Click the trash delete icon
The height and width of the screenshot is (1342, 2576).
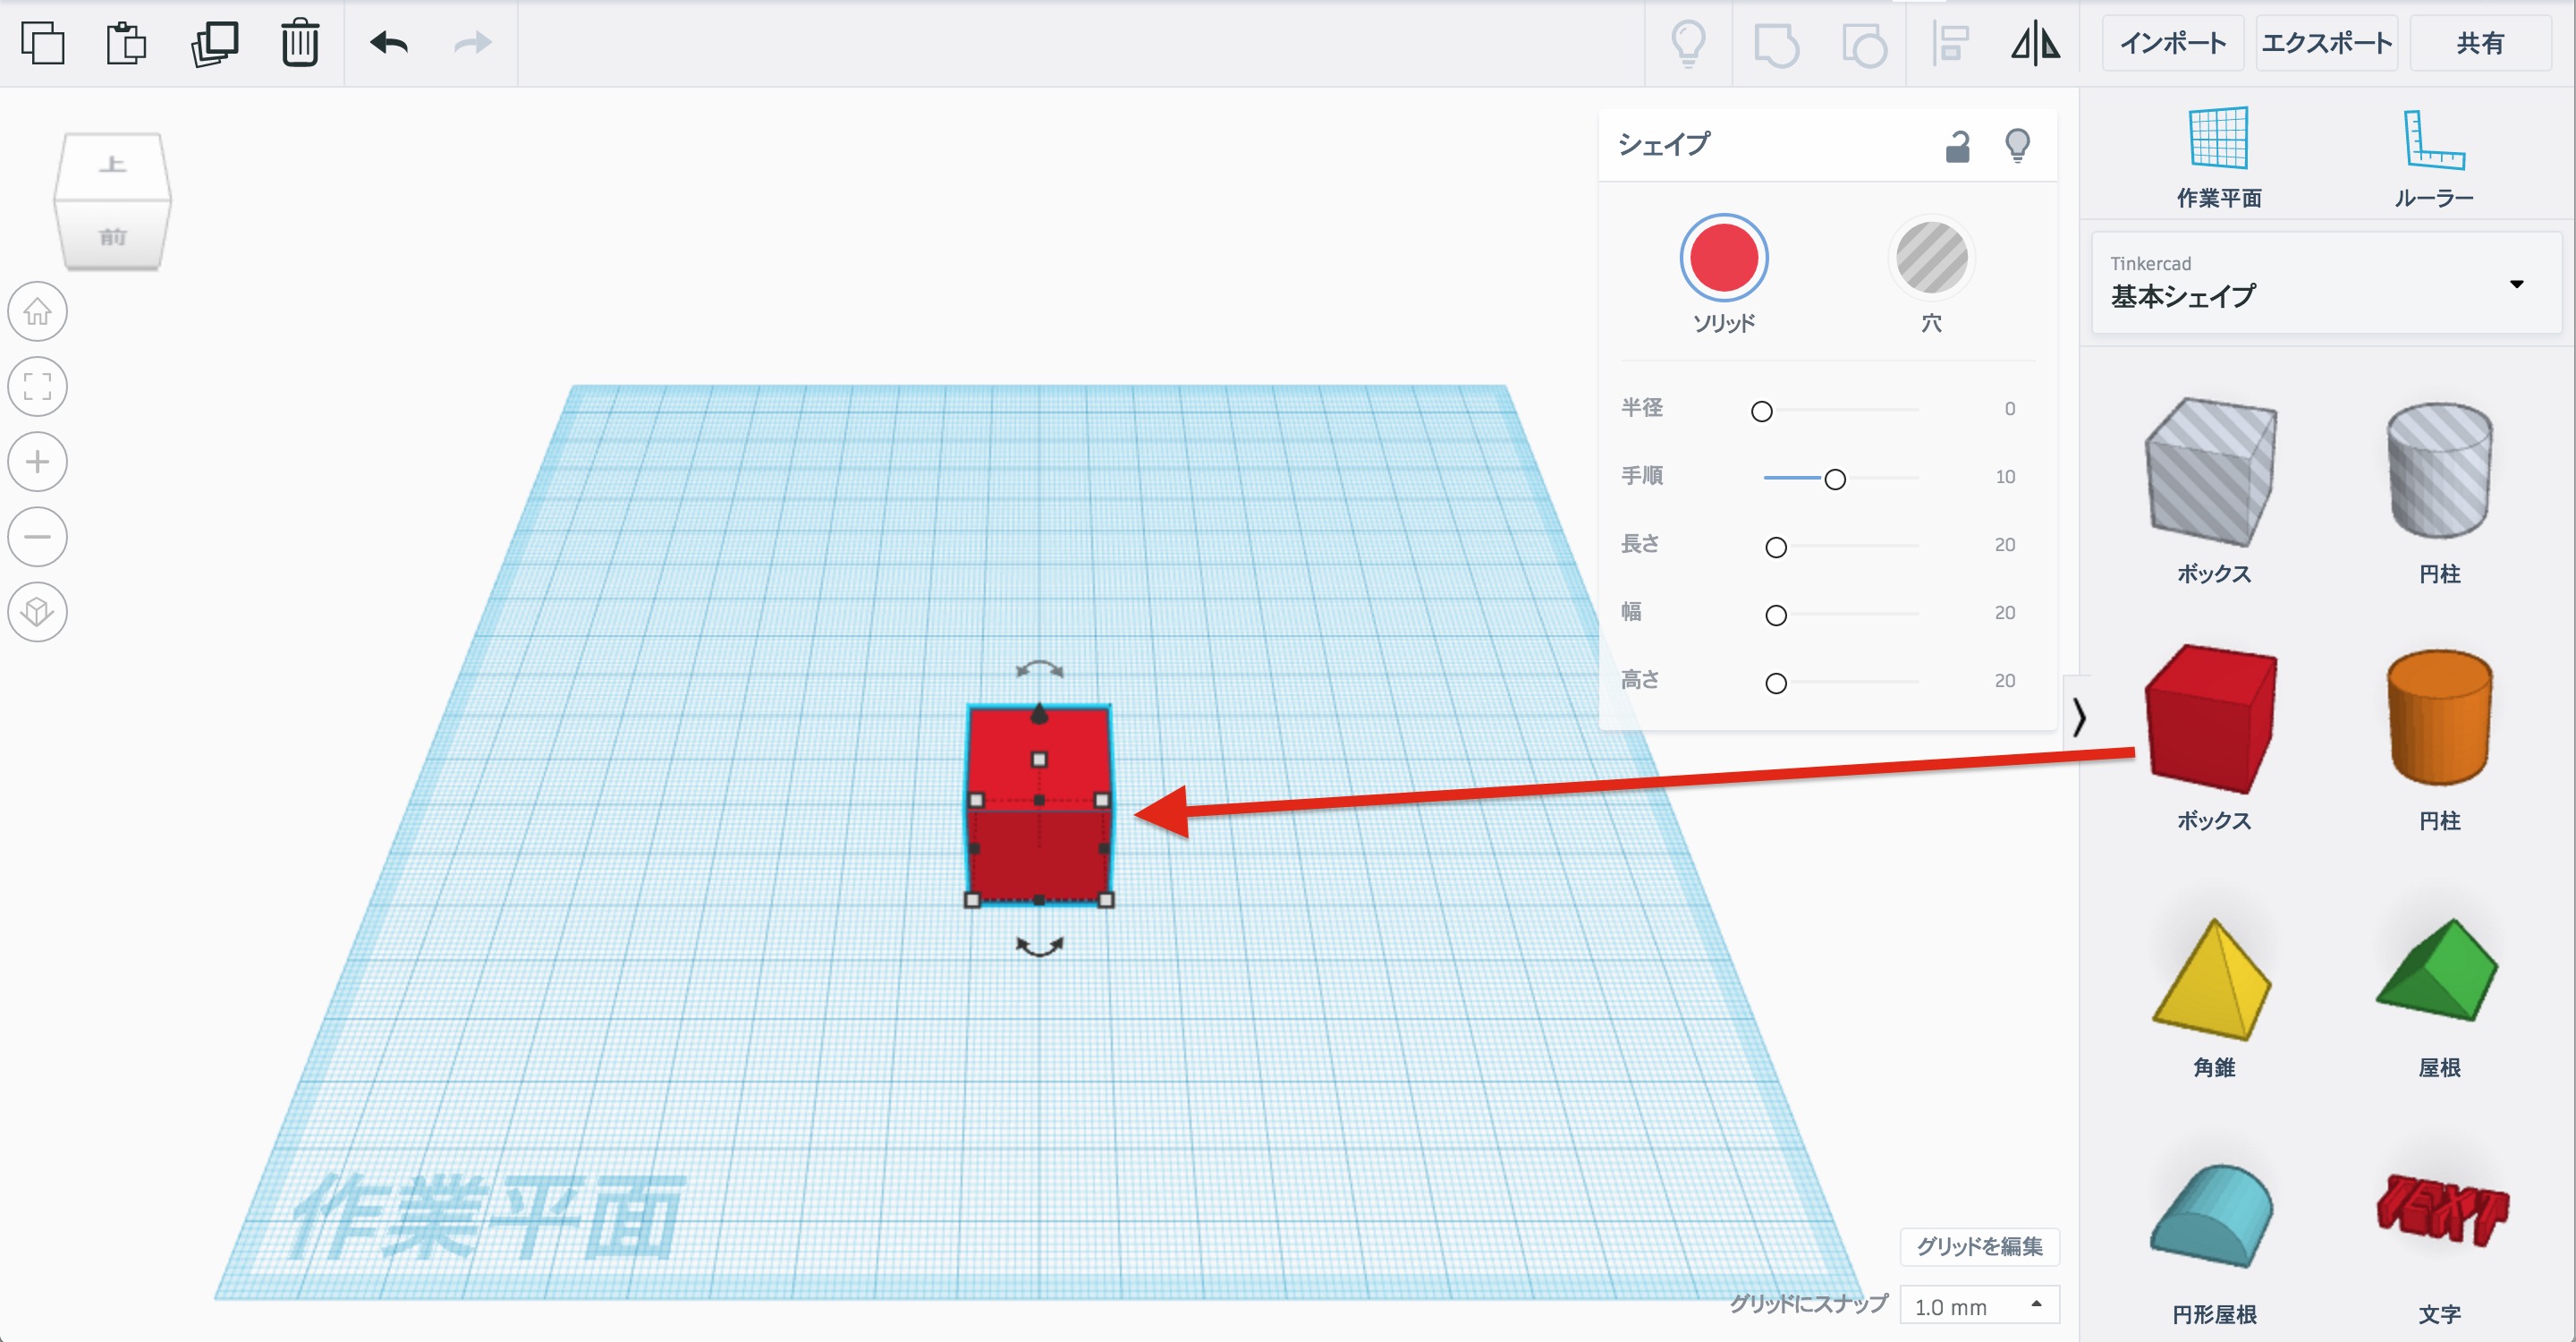299,43
